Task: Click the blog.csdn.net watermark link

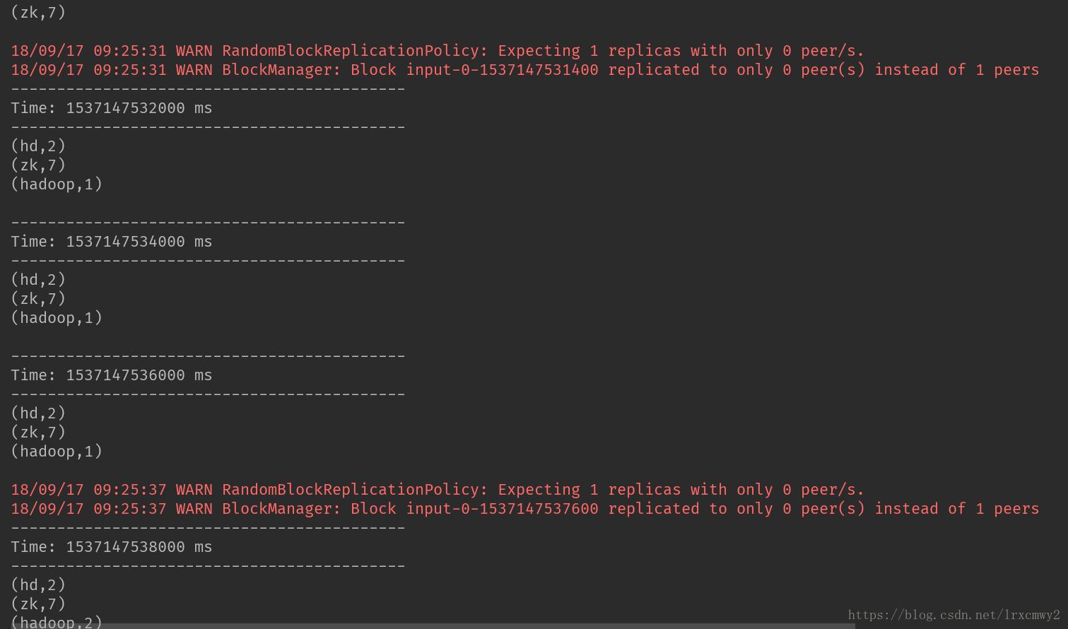Action: click(x=953, y=615)
